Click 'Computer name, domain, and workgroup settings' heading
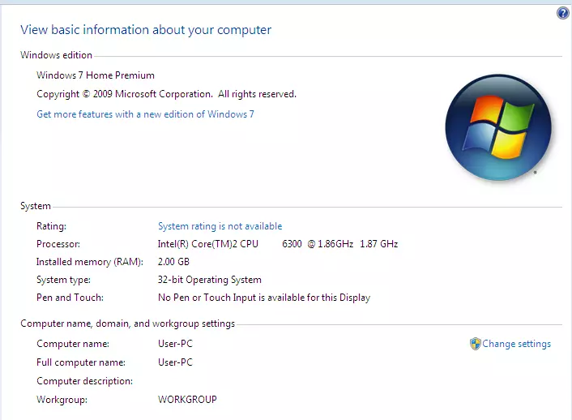 (128, 324)
